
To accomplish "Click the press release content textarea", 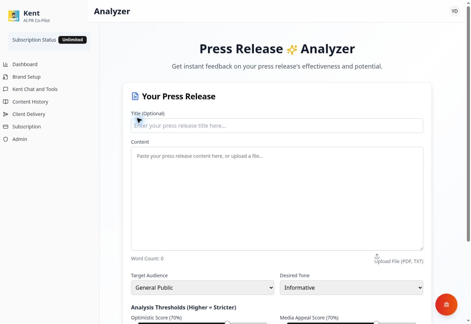I will (x=277, y=199).
